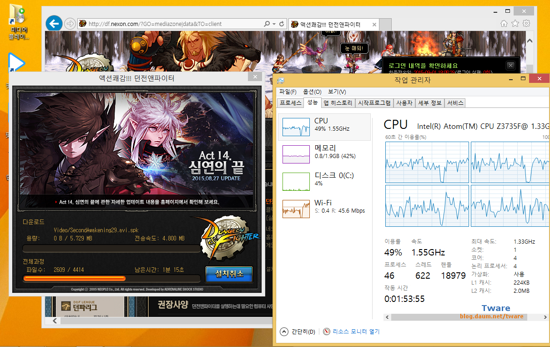Image resolution: width=550 pixels, height=347 pixels.
Task: Switch to the 사용자 tab
Action: click(x=404, y=103)
